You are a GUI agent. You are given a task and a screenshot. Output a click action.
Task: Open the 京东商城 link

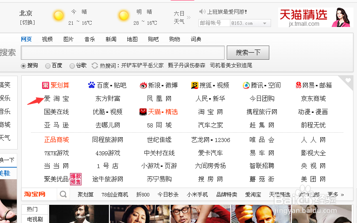pos(313,99)
